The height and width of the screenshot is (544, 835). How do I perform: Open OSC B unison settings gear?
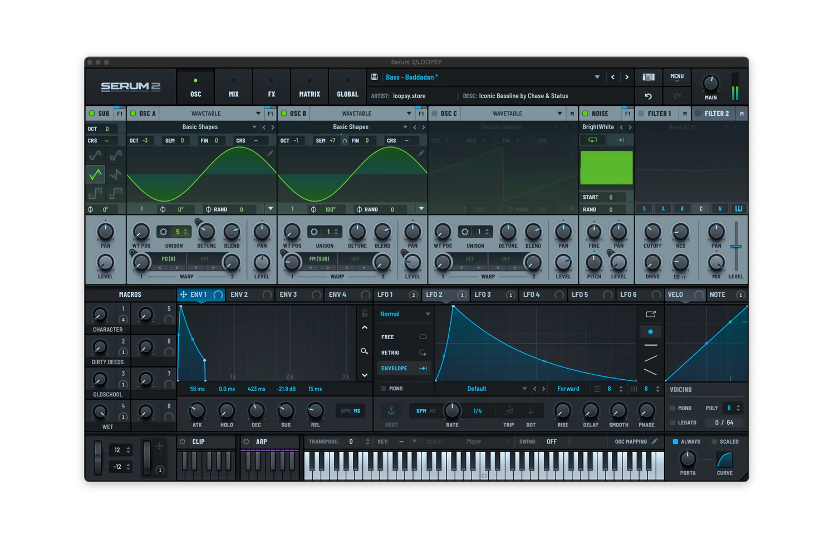pyautogui.click(x=315, y=232)
